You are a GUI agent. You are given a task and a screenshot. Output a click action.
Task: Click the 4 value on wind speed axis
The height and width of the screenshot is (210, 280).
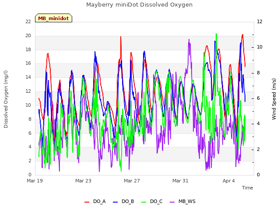(x=258, y=123)
